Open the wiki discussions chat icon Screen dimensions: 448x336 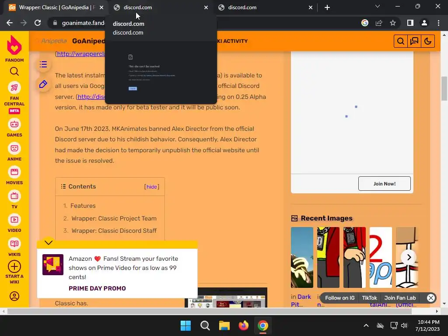point(414,41)
